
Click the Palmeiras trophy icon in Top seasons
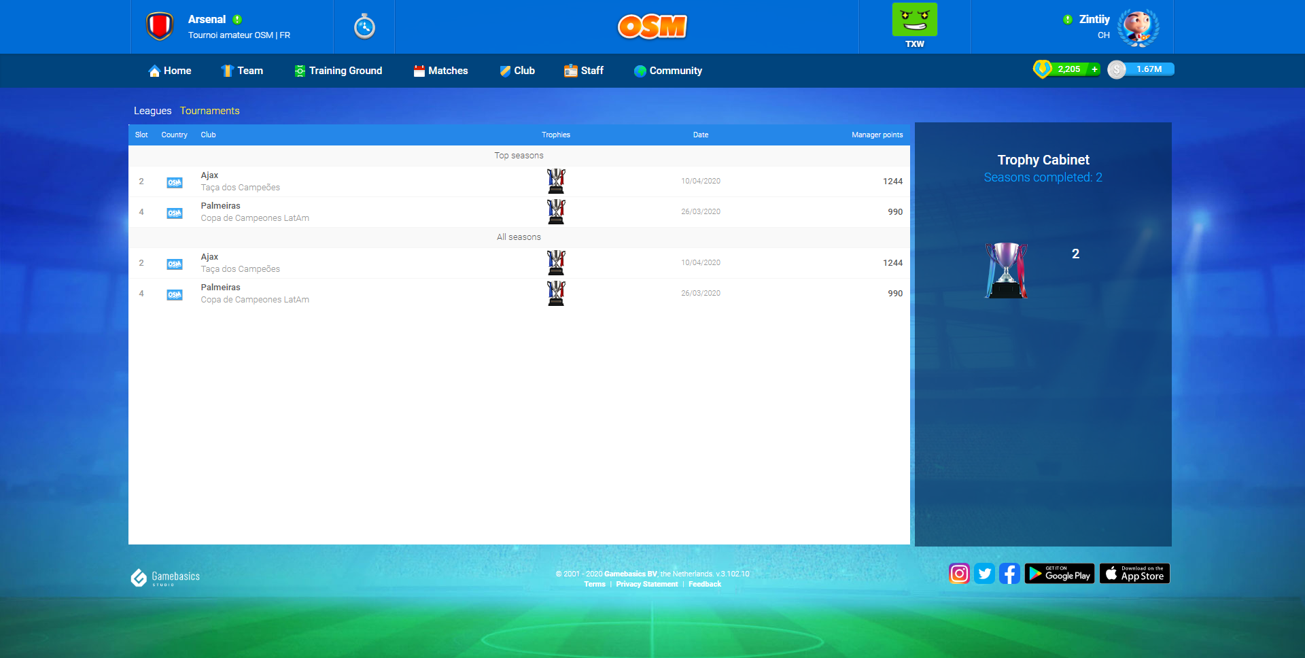(556, 212)
